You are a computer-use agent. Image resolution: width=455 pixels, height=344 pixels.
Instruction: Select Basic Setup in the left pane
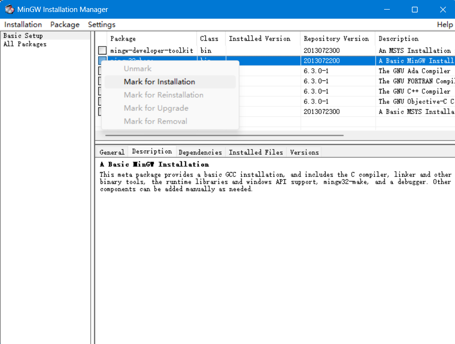click(x=23, y=36)
